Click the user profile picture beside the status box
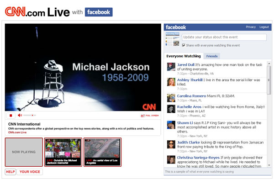This screenshot has height=180, width=274. click(173, 39)
